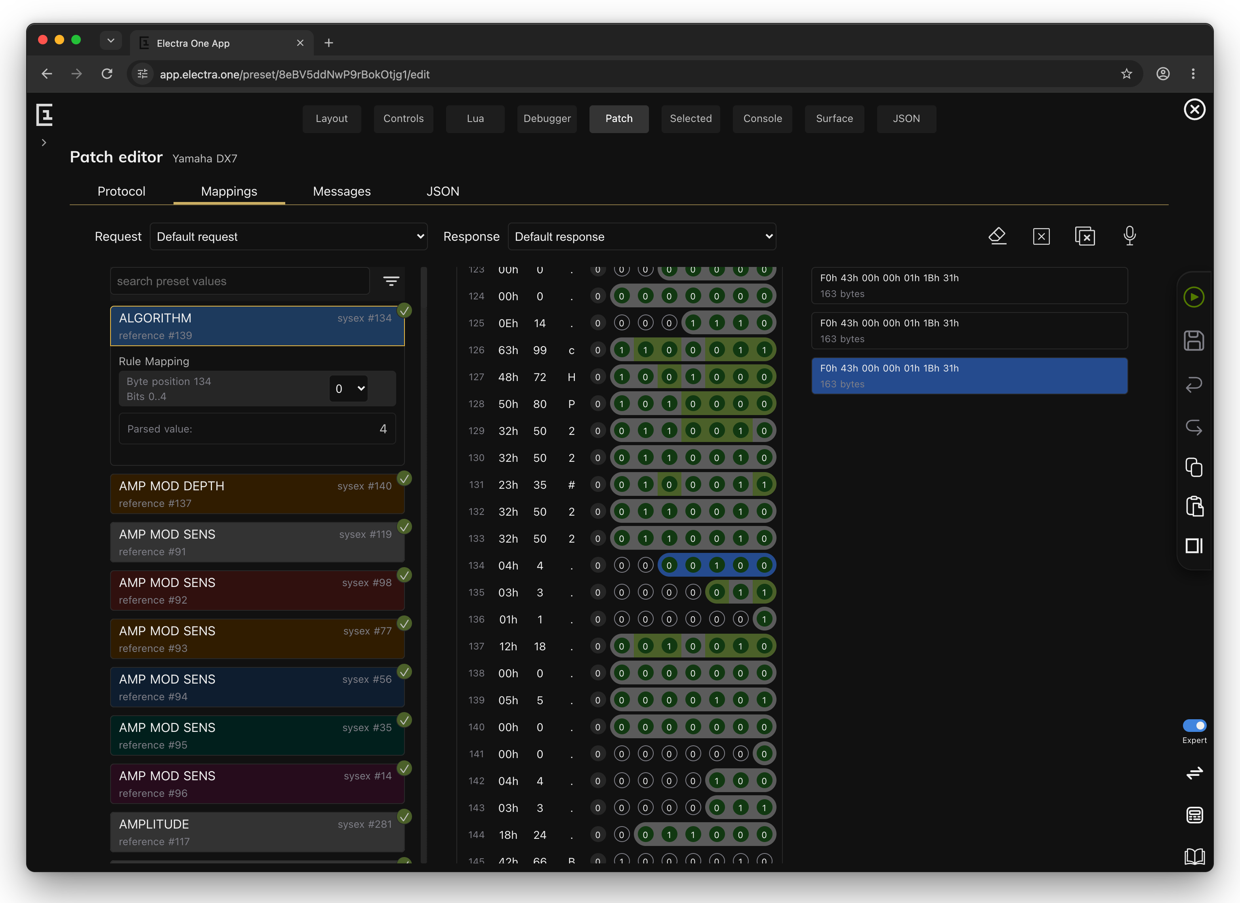Select the highlighted third 163 bytes message

tap(969, 375)
